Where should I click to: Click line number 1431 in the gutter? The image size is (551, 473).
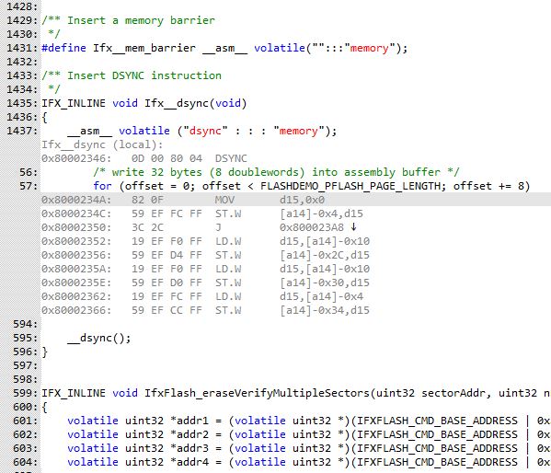tap(21, 48)
